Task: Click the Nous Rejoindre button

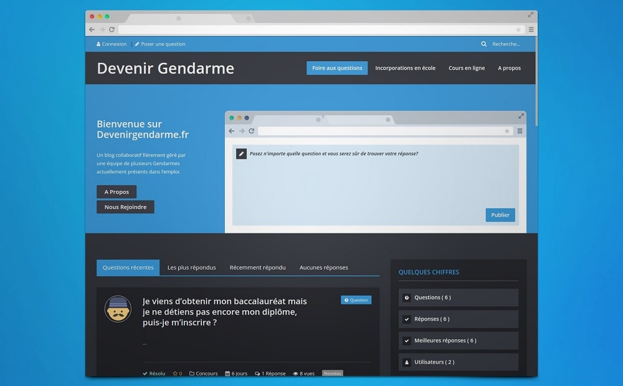Action: click(126, 207)
